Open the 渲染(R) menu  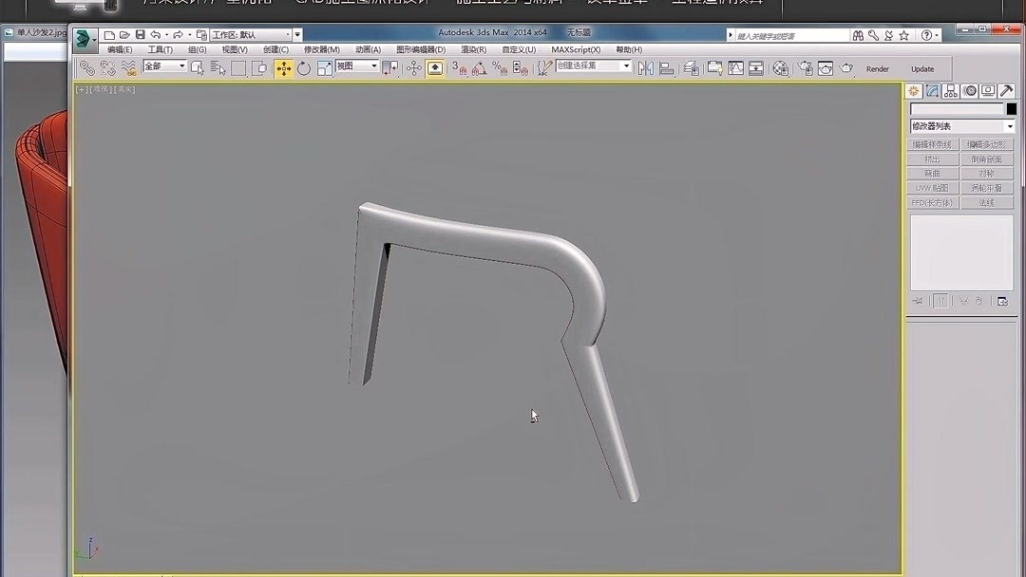(x=471, y=48)
